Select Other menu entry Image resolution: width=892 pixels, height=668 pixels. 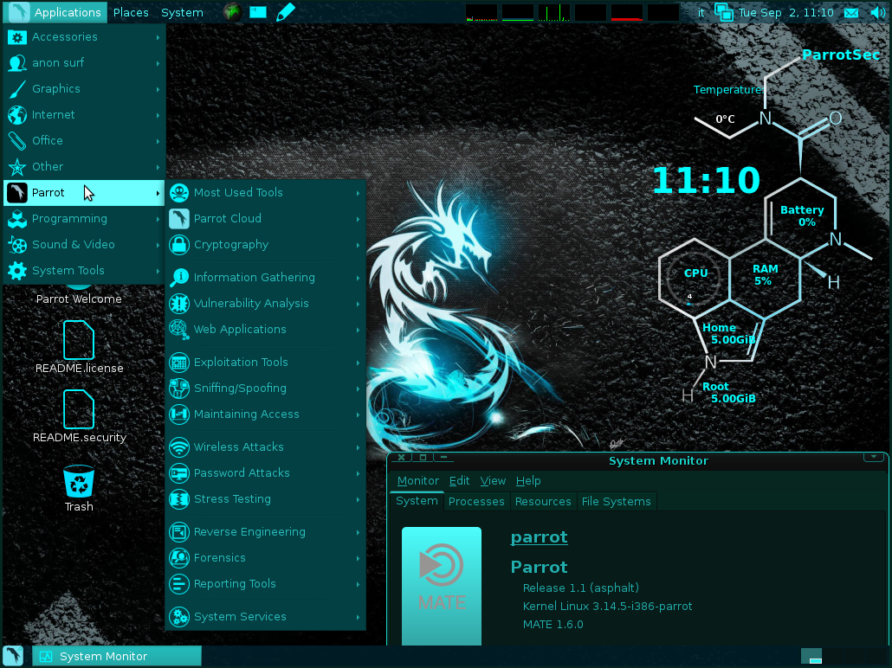click(84, 167)
